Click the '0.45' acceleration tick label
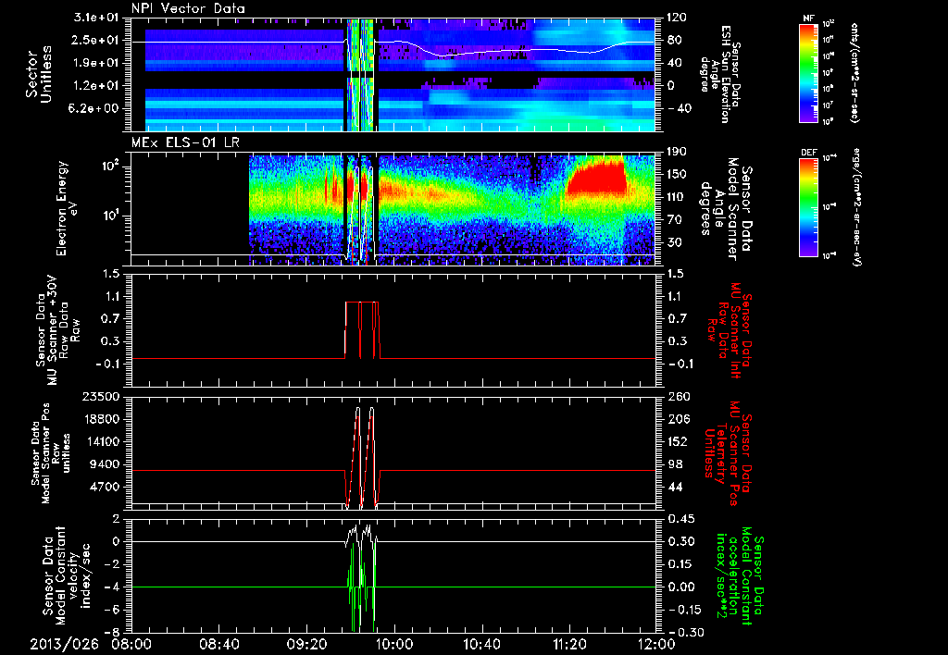948x655 pixels. coord(681,519)
